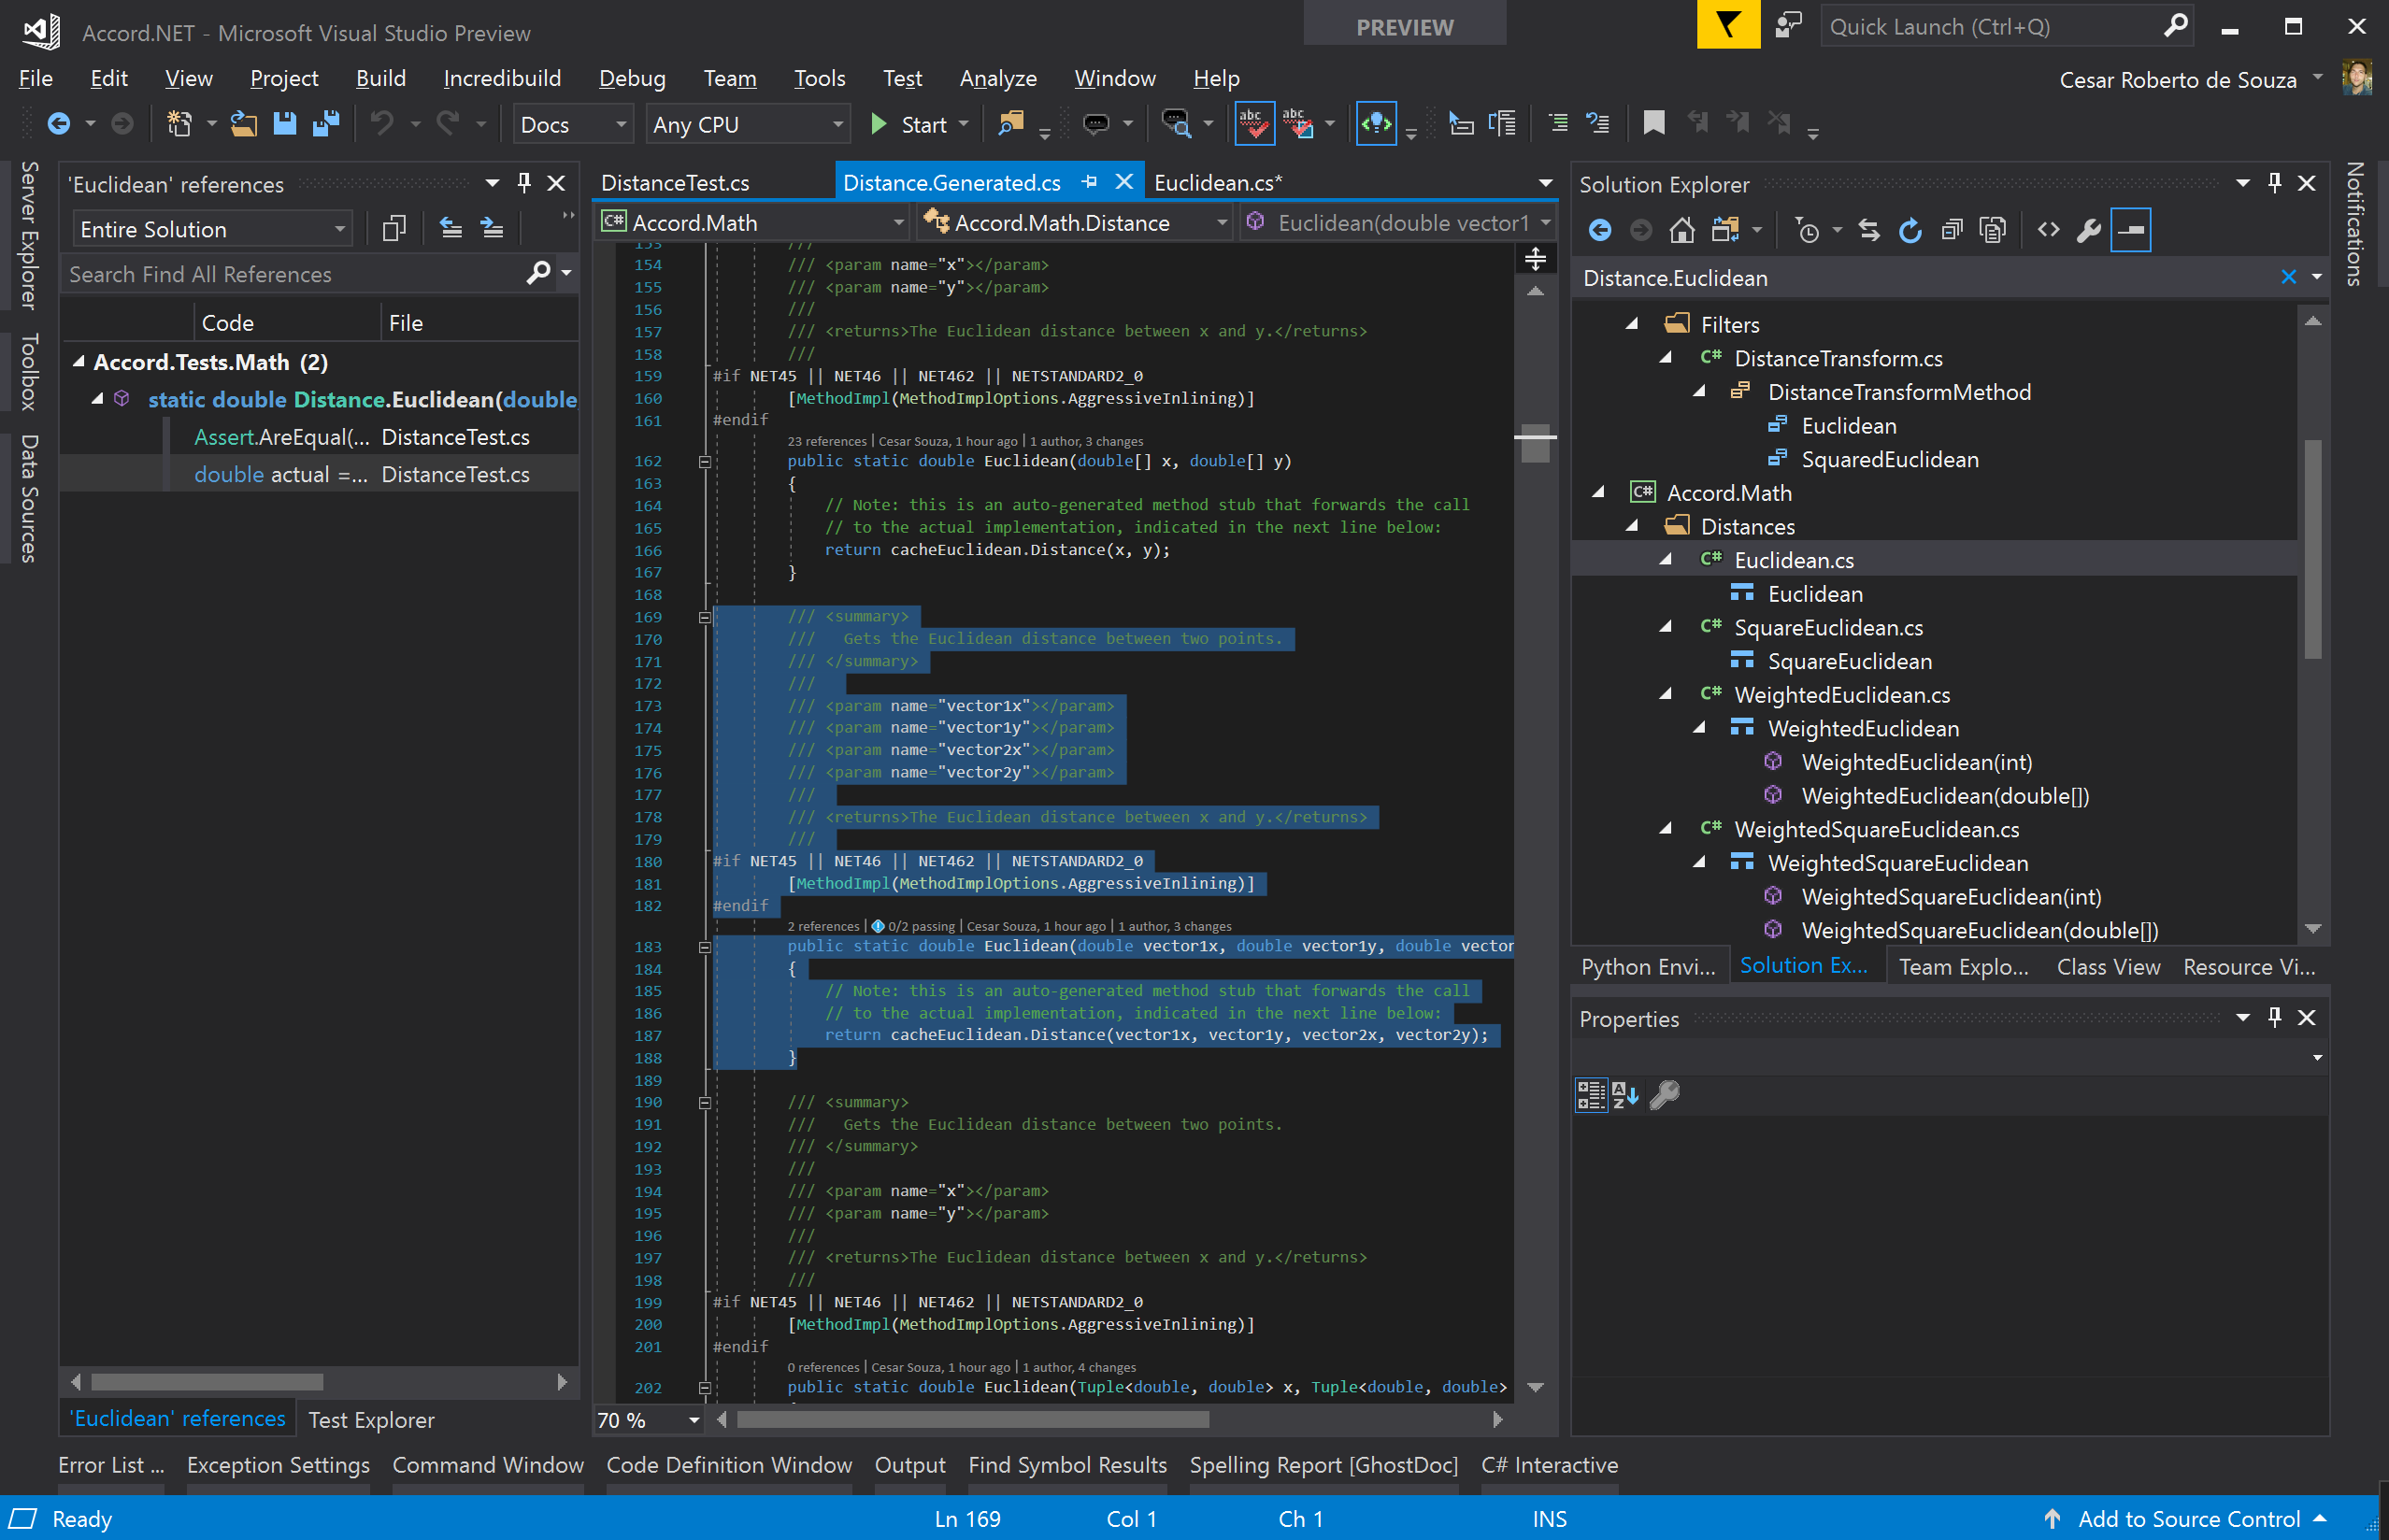Open the Accord.Math.Distance type dropdown
This screenshot has width=2389, height=1540.
pyautogui.click(x=1075, y=222)
